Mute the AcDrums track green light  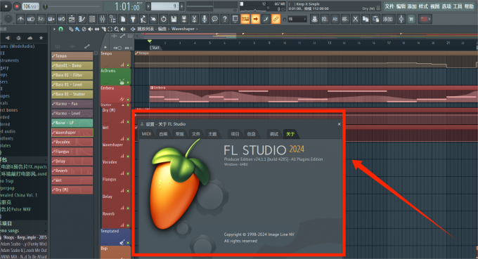(x=128, y=83)
